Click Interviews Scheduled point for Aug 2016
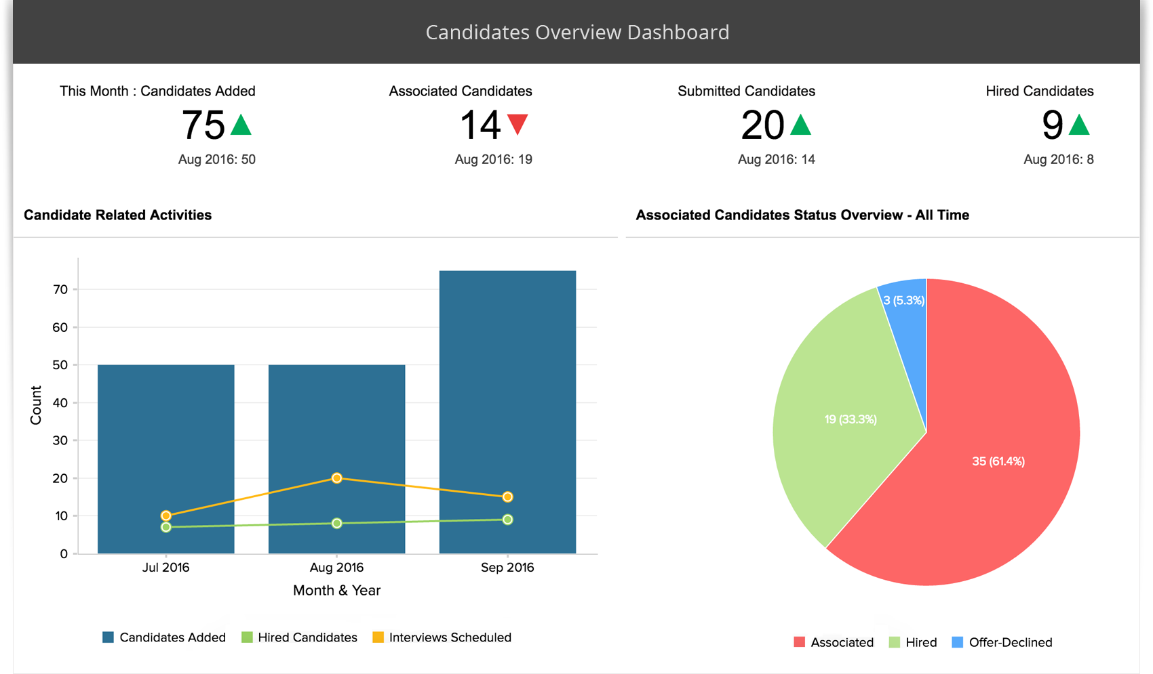 click(337, 478)
